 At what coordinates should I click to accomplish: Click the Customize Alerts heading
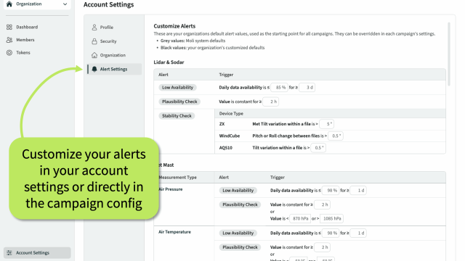tap(174, 26)
